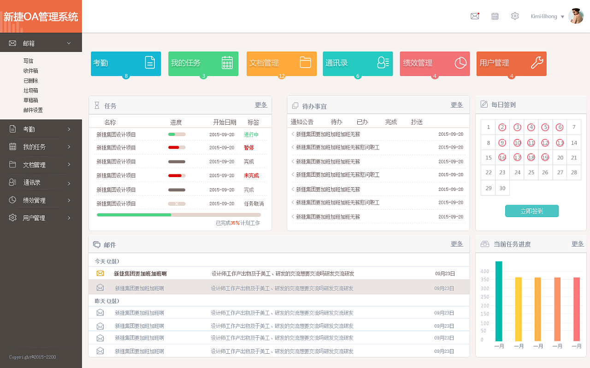This screenshot has height=368, width=590.
Task: Click 更多 in the 待办事宜 panel
Action: (457, 105)
